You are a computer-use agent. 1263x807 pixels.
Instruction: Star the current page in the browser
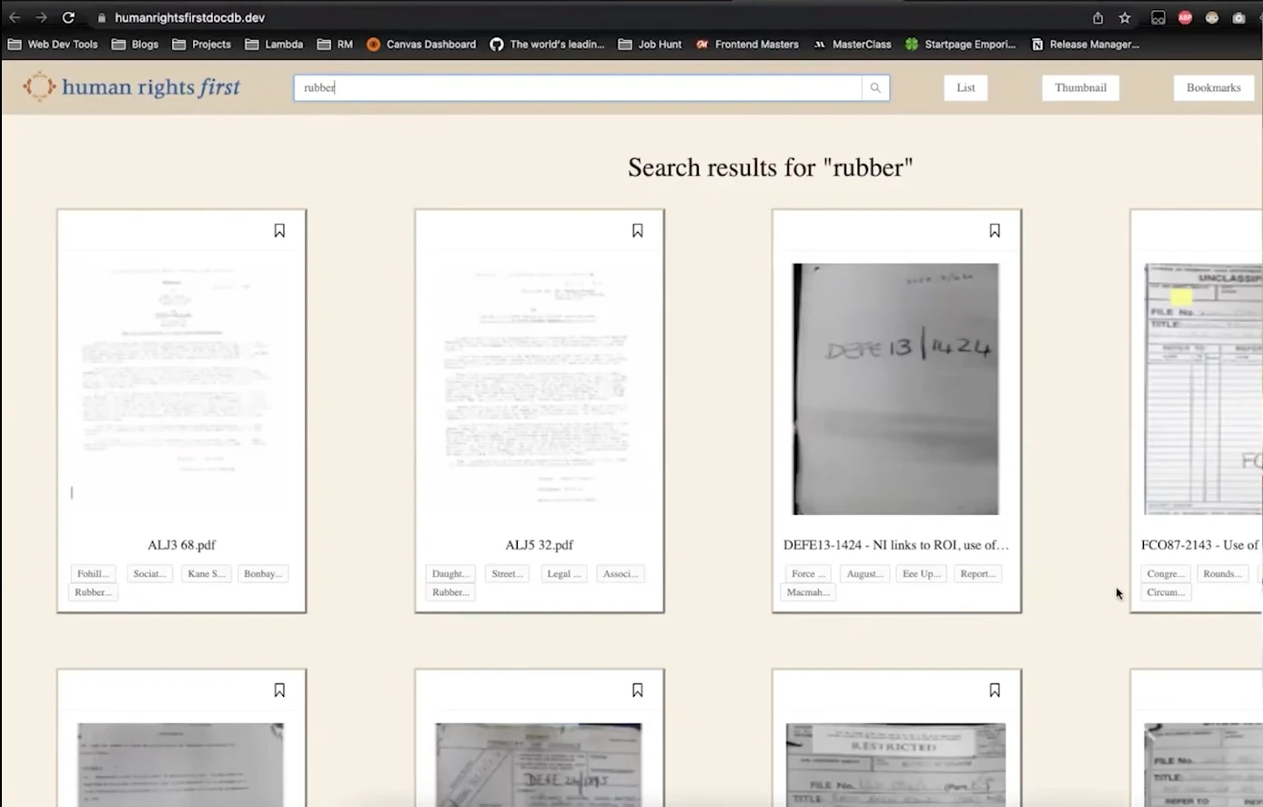tap(1124, 16)
